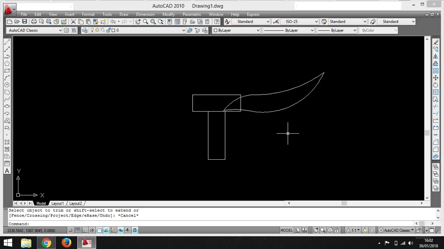The image size is (444, 249).
Task: Click the MODEL button in status bar
Action: [287, 230]
